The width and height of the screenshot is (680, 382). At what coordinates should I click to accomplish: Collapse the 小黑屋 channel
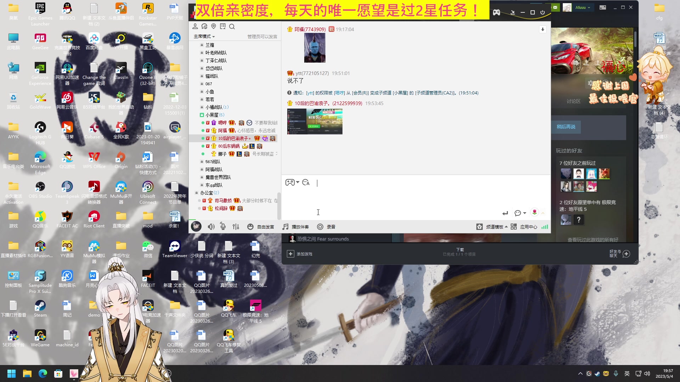202,115
